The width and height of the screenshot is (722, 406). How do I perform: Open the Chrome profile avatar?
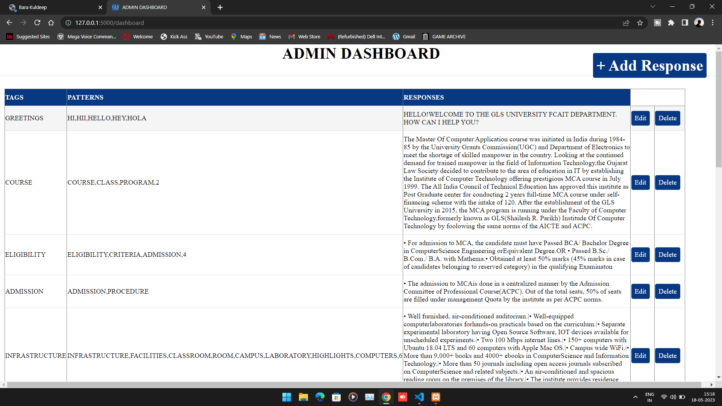point(699,23)
